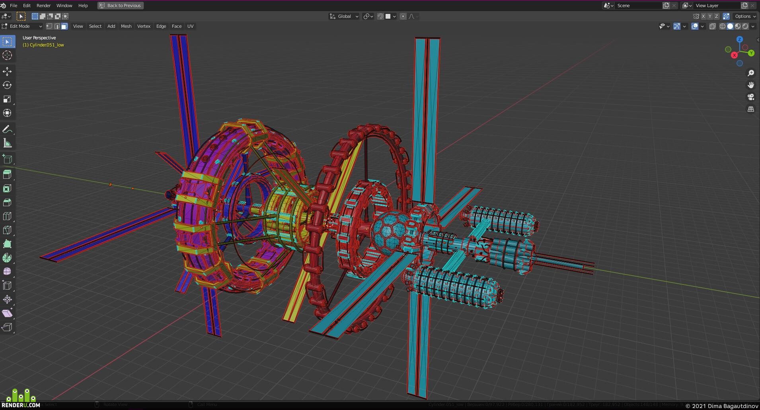Select the Annotate pencil tool
760x410 pixels.
click(x=7, y=130)
